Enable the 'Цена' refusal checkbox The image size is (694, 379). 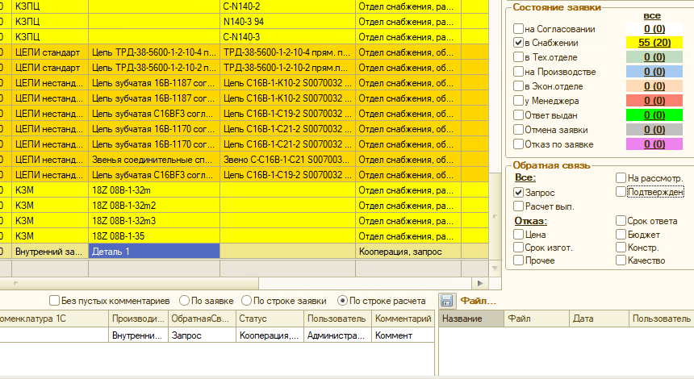tap(518, 235)
